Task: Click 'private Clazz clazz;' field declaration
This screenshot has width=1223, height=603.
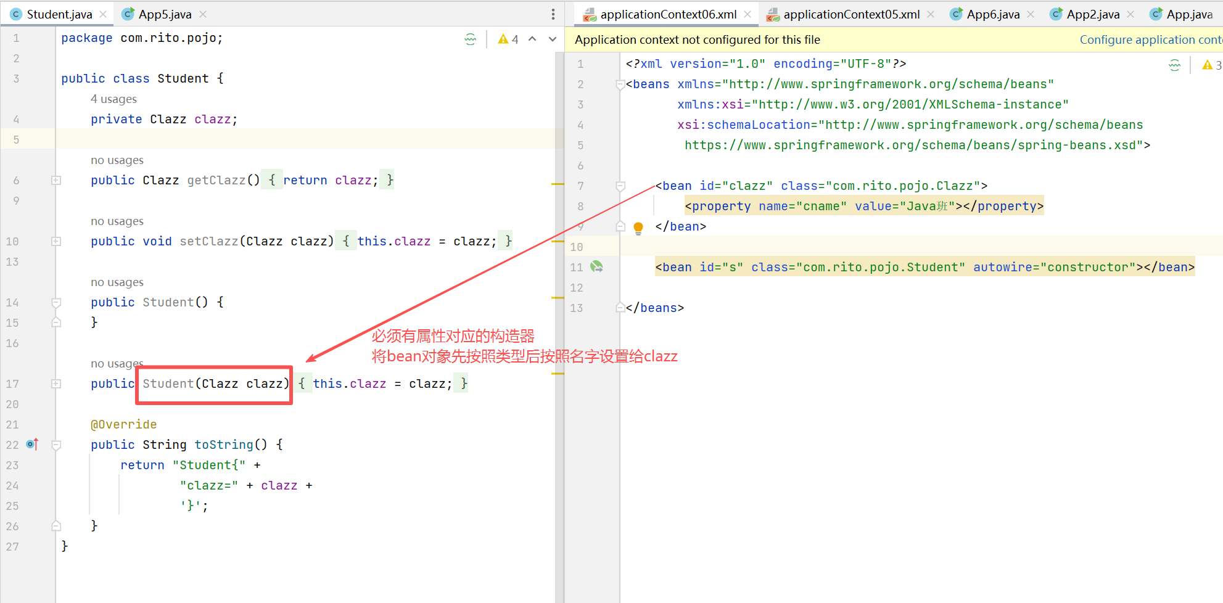Action: coord(164,119)
